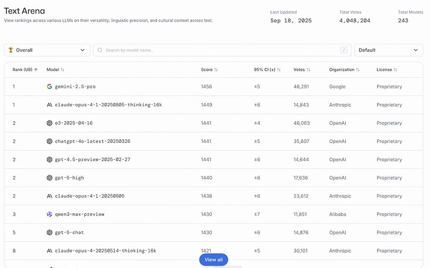Click the 4,048,204 total votes value
430x268 pixels.
[x=355, y=21]
